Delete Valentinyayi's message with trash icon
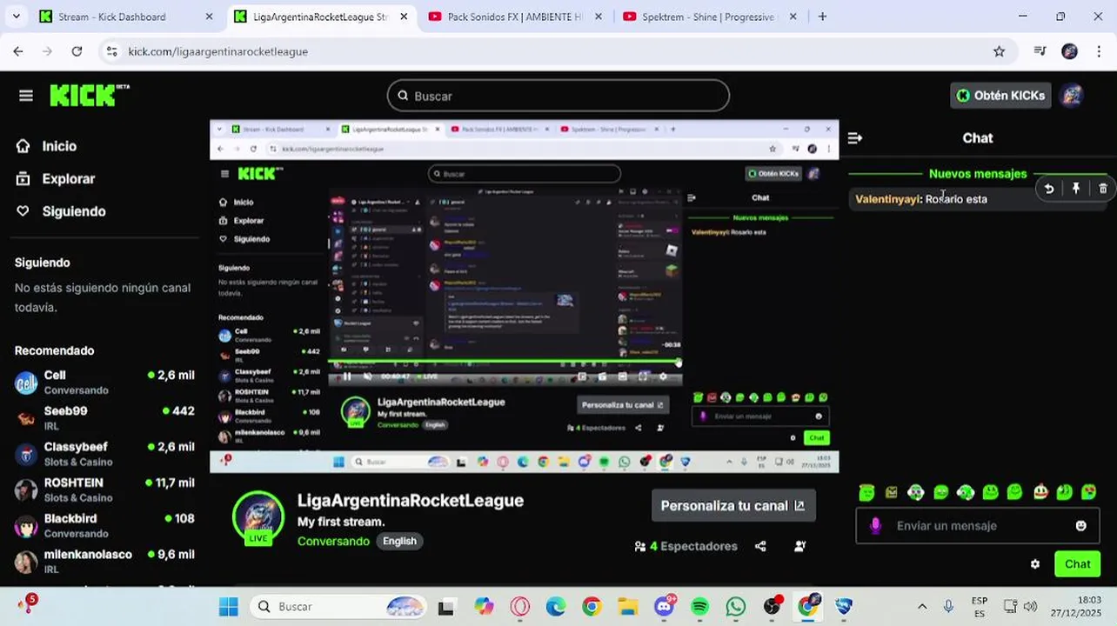 click(1103, 189)
